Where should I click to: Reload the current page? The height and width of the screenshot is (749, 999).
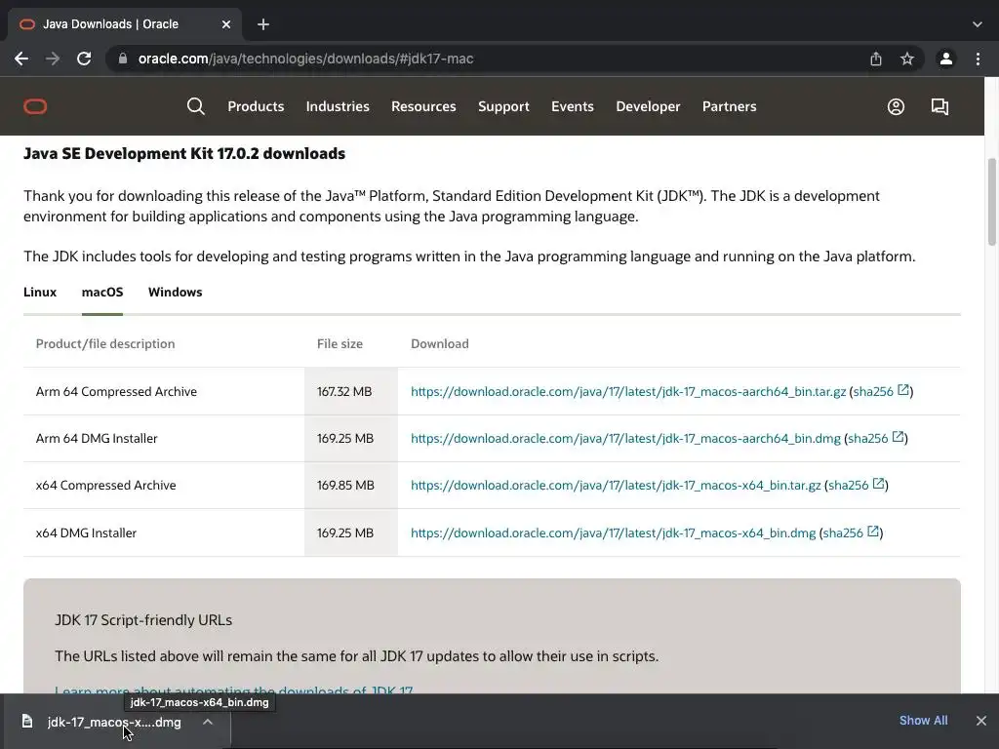point(84,59)
